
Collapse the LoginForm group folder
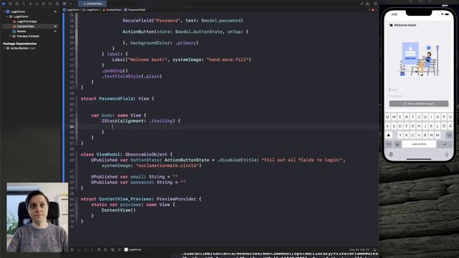(7, 16)
